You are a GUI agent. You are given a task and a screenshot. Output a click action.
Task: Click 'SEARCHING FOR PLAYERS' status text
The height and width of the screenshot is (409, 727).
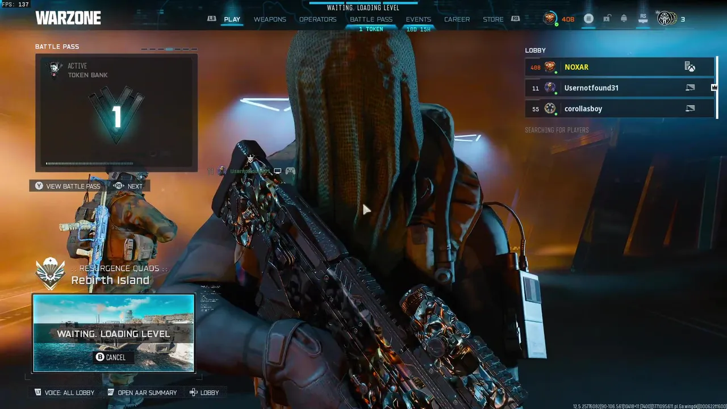pos(557,130)
